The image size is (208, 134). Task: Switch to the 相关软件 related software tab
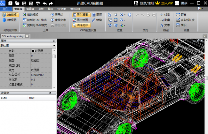coord(75,9)
